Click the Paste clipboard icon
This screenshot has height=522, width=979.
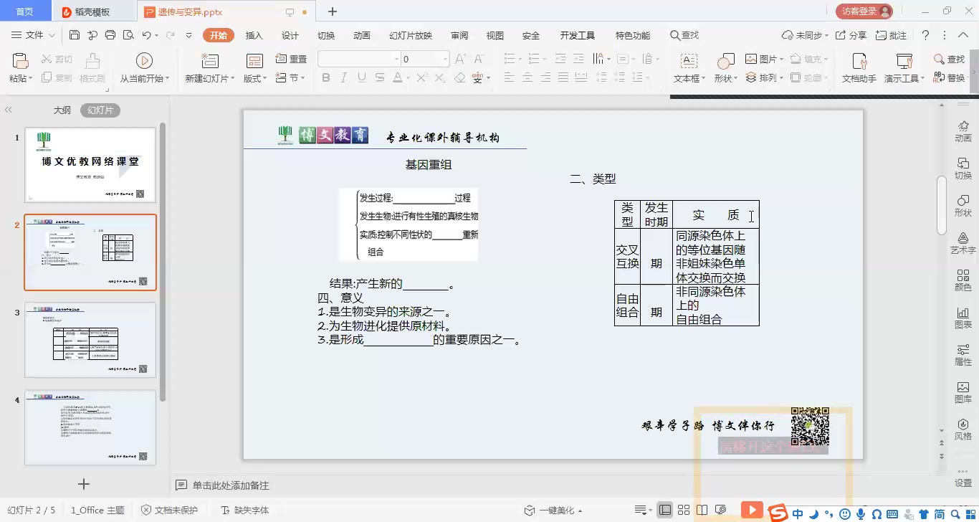click(x=20, y=62)
